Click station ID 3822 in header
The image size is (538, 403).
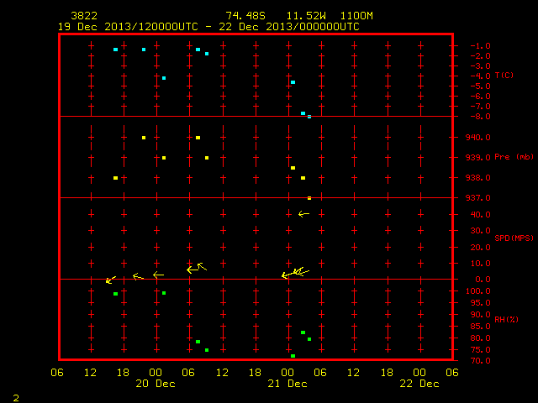click(84, 16)
